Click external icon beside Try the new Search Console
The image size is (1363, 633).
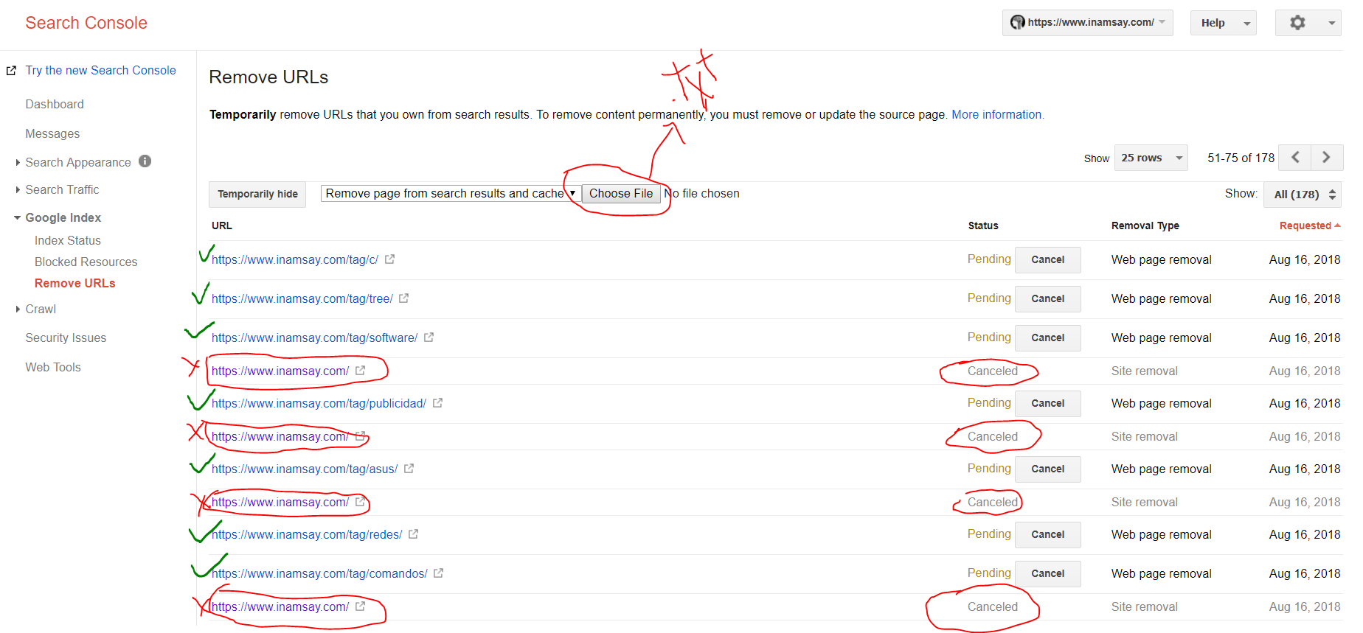pos(11,71)
